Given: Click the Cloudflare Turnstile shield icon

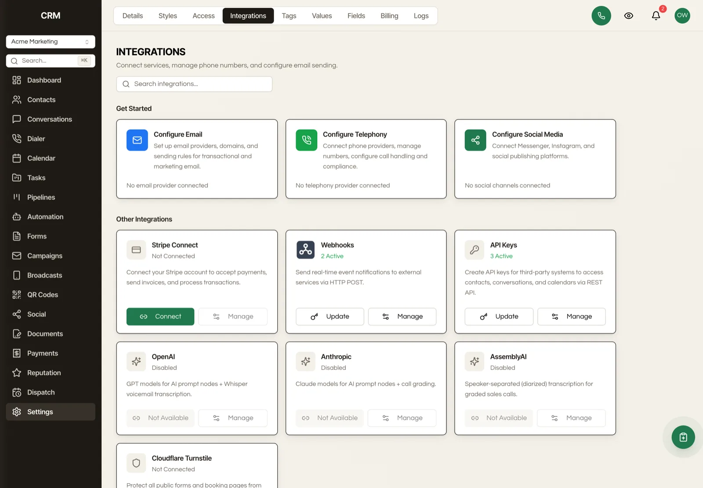Looking at the screenshot, I should coord(136,463).
